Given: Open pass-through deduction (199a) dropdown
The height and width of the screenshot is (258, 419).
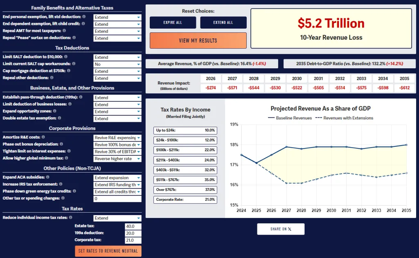Looking at the screenshot, I should (x=117, y=97).
